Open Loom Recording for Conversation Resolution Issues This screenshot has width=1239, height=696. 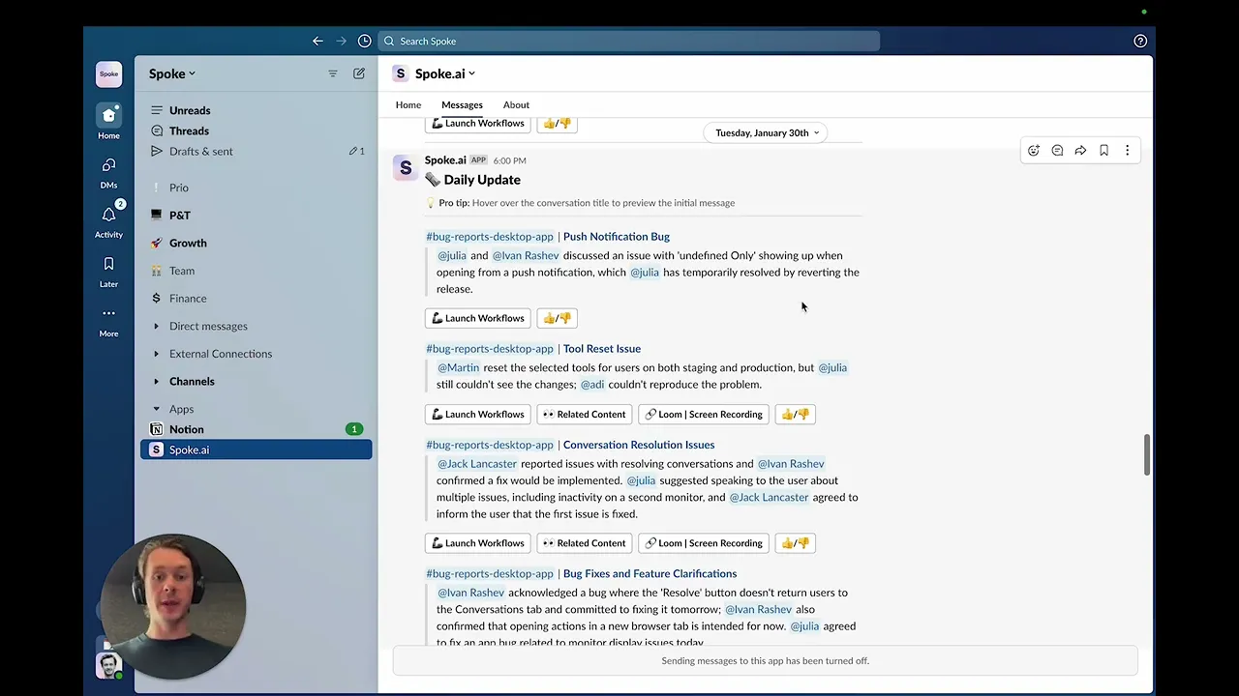(x=704, y=543)
